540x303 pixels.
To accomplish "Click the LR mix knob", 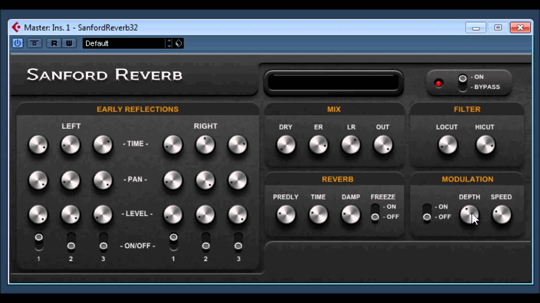I will click(351, 145).
